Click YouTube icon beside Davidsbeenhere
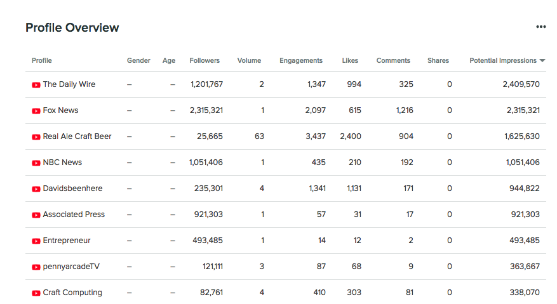Image resolution: width=557 pixels, height=304 pixels. (36, 189)
